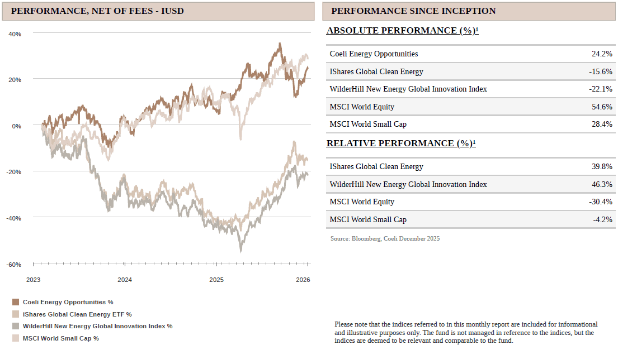
Task: Click the 54.6% absolute performance value
Action: 602,107
